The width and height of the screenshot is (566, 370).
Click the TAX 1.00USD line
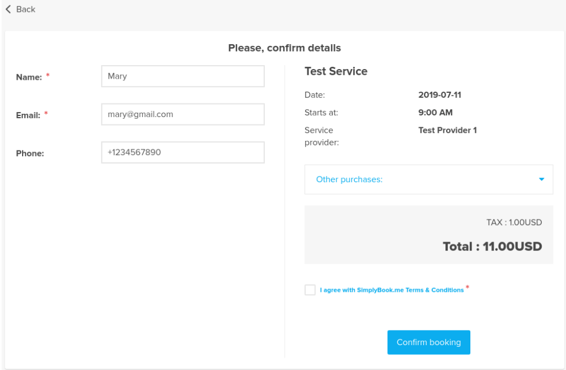point(514,222)
